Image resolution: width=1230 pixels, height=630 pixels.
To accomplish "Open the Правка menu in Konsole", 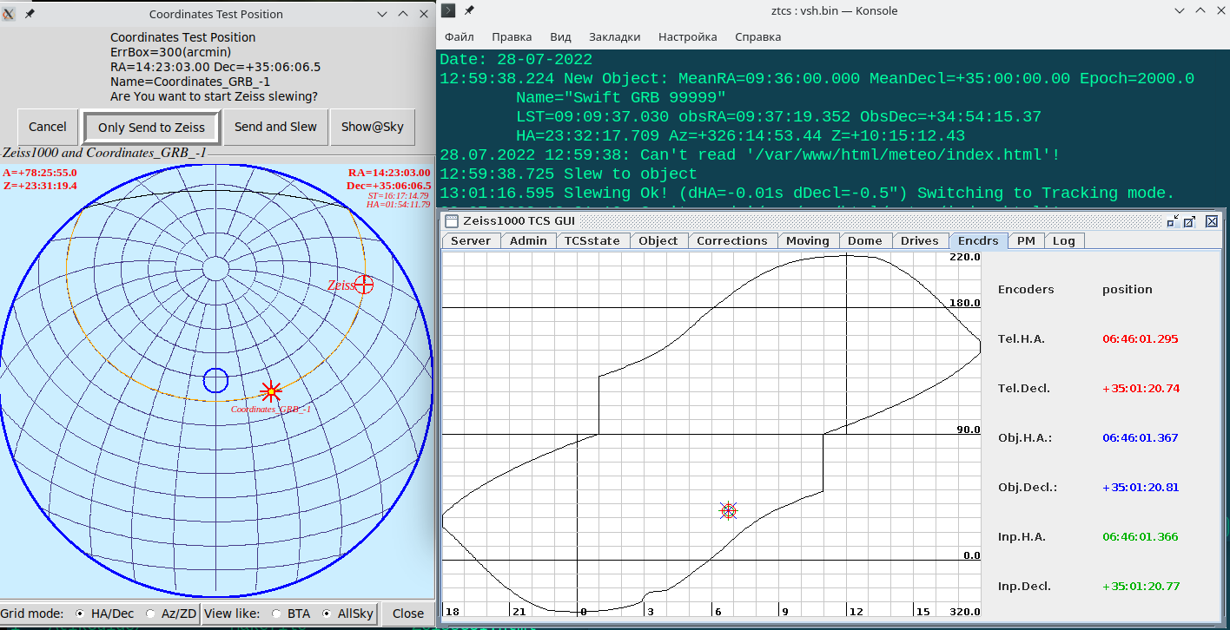I will click(512, 37).
